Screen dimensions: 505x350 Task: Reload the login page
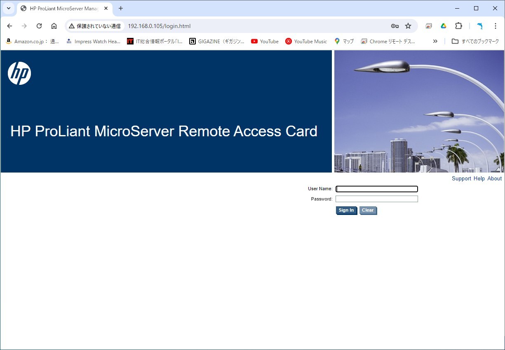coord(39,26)
